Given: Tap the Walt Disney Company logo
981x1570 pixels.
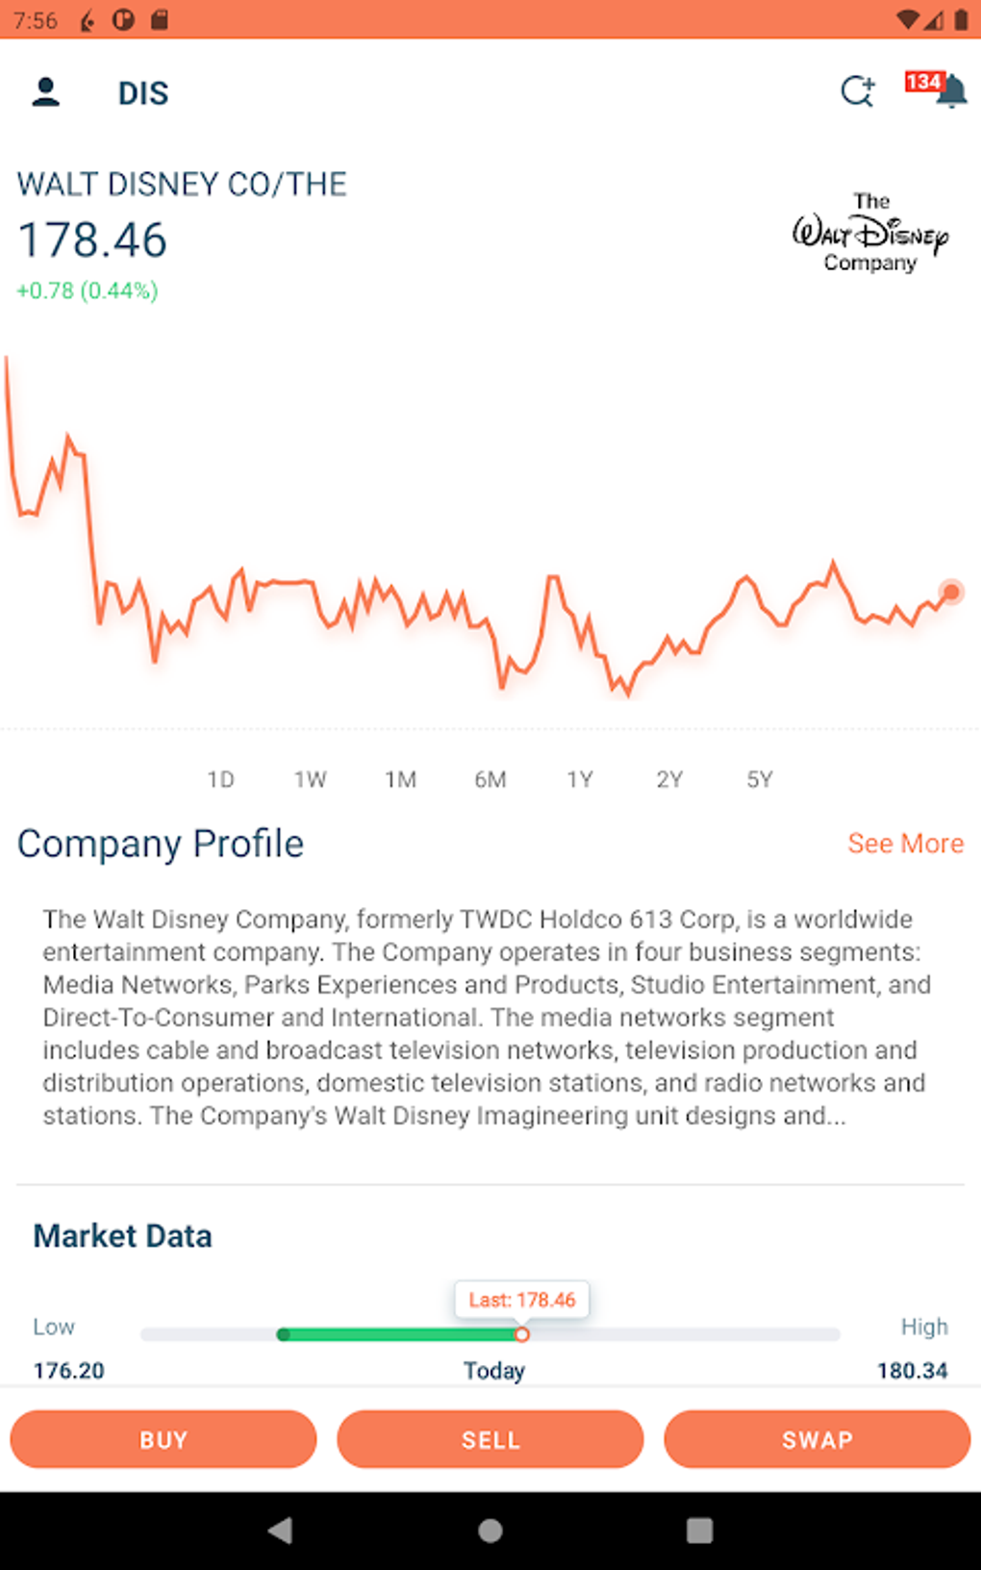Looking at the screenshot, I should [870, 233].
